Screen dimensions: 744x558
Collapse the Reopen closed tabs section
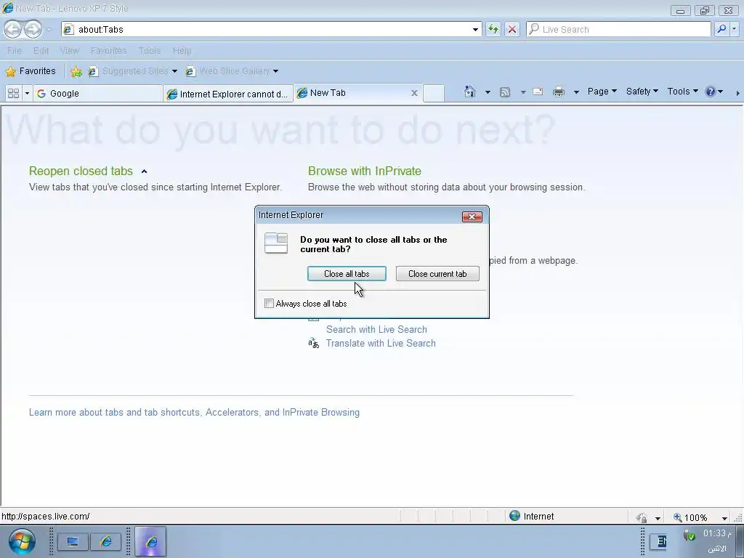pos(145,171)
